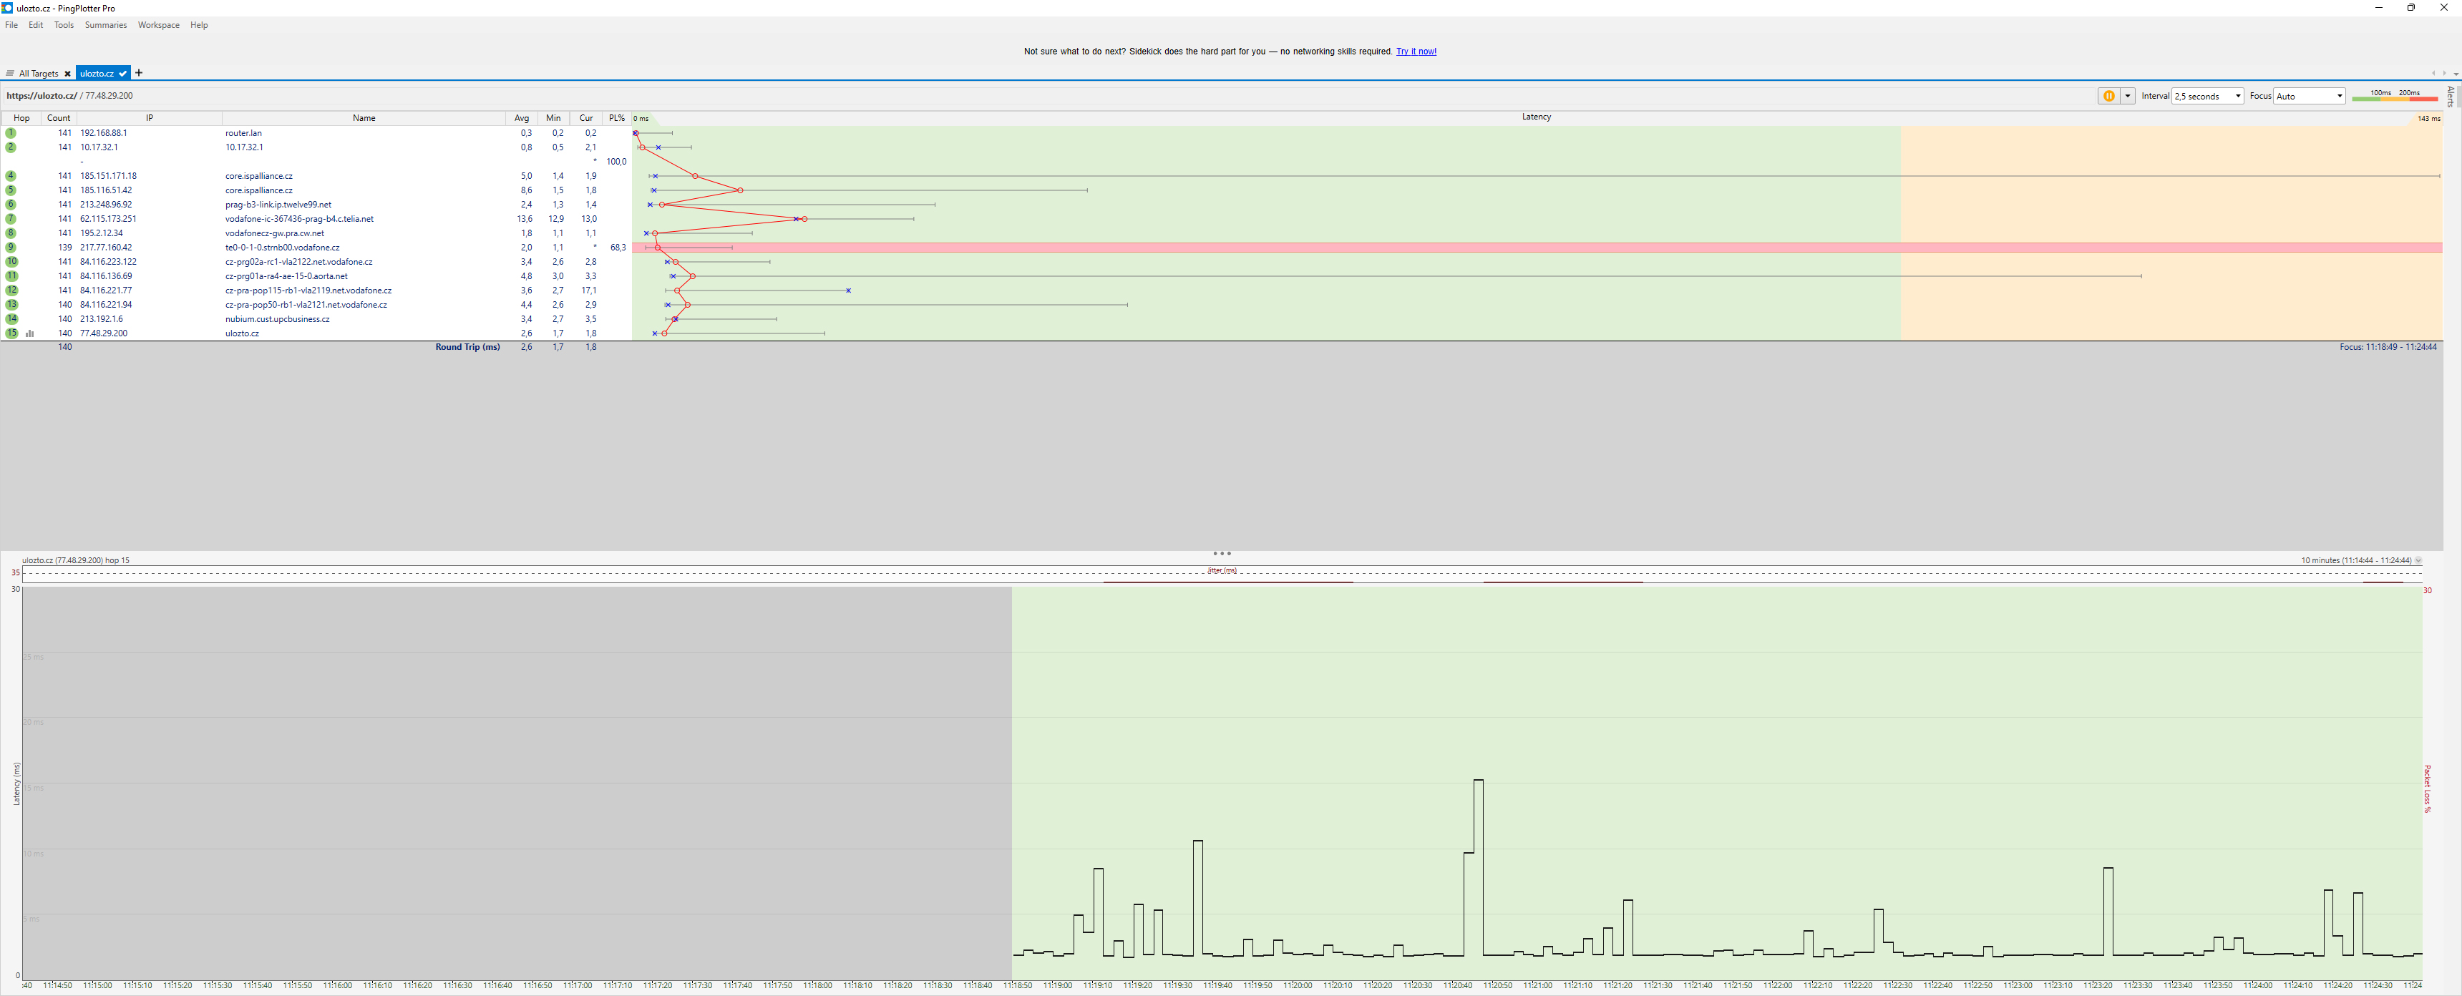The width and height of the screenshot is (2462, 996).
Task: Click the timeline graph icon beside hop 15
Action: point(31,333)
